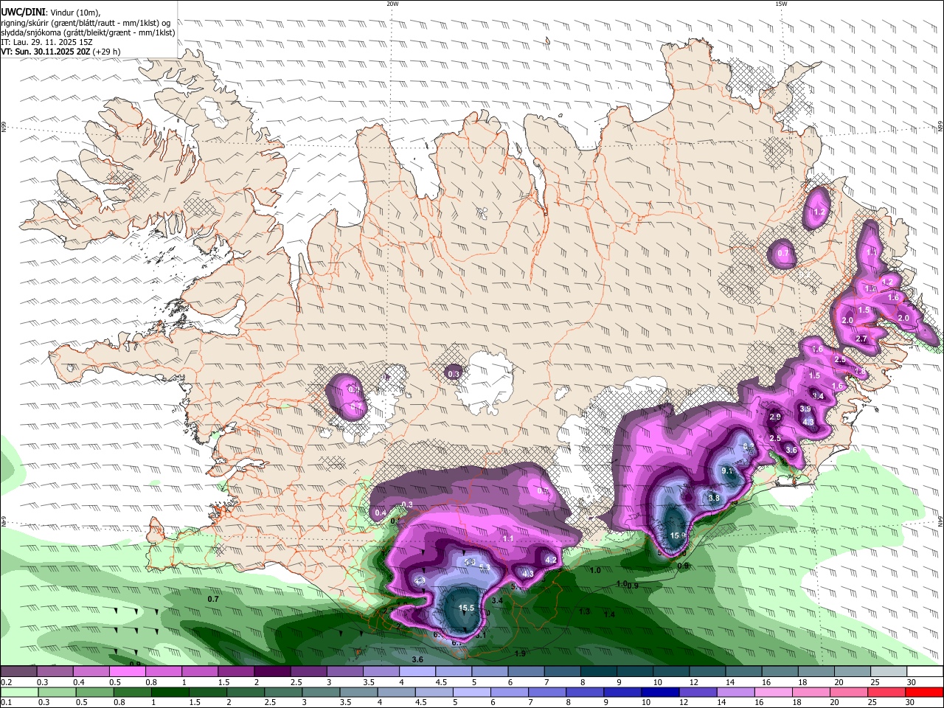Click the darkest green 1 swatch, bottom legend
Image resolution: width=944 pixels, height=708 pixels.
point(170,693)
